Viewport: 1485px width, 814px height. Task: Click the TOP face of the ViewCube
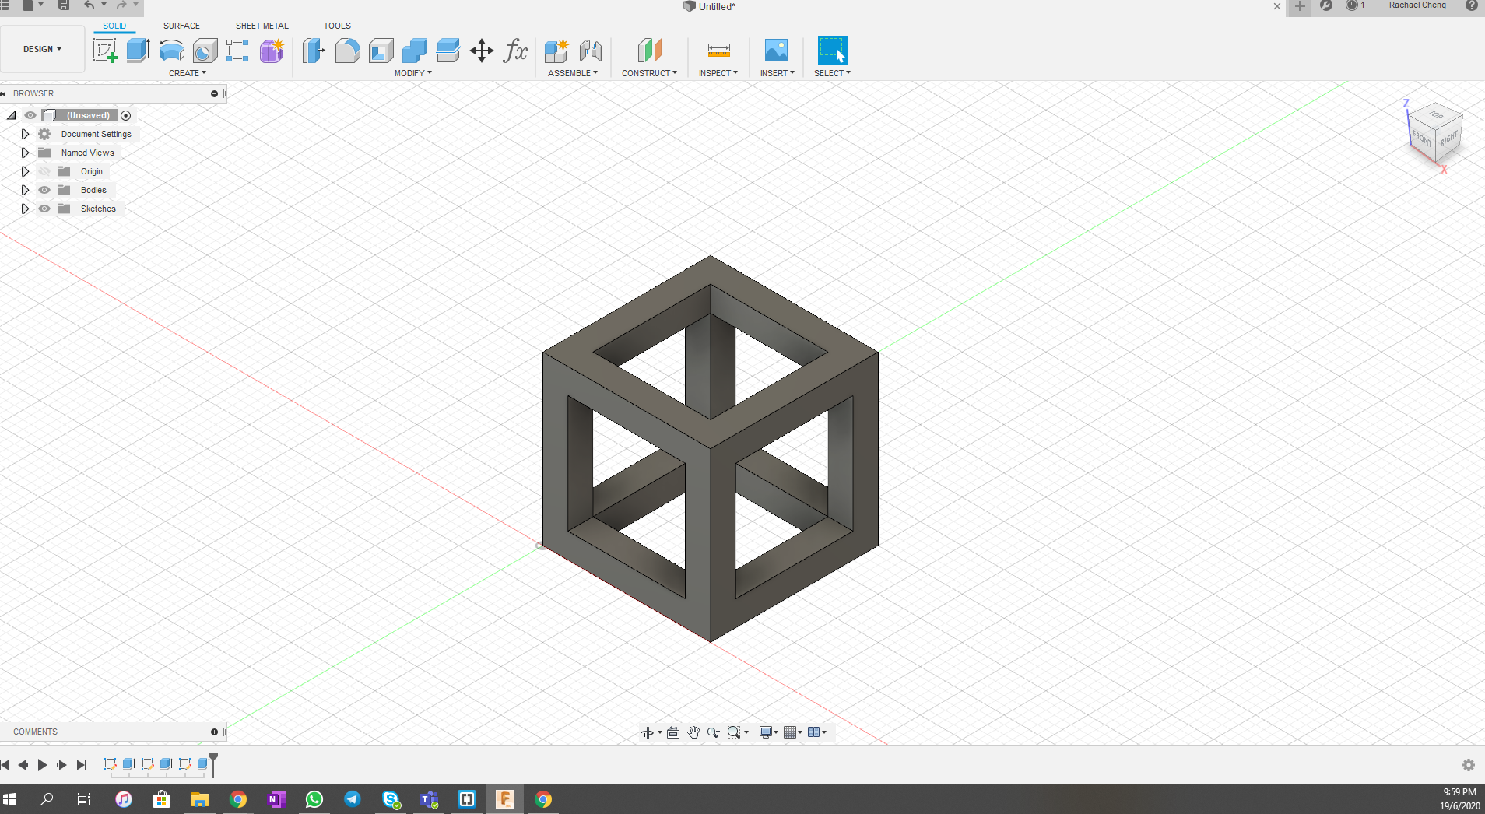[1436, 115]
